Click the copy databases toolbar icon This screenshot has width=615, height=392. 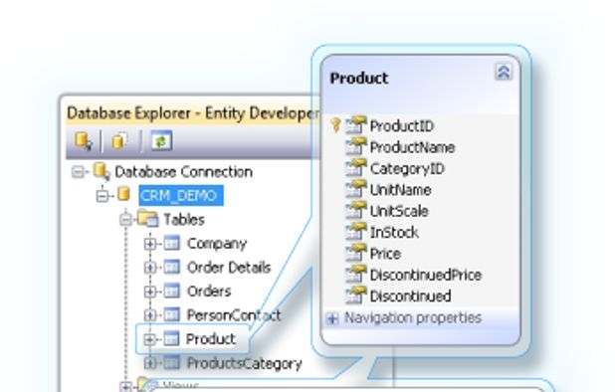(x=119, y=141)
